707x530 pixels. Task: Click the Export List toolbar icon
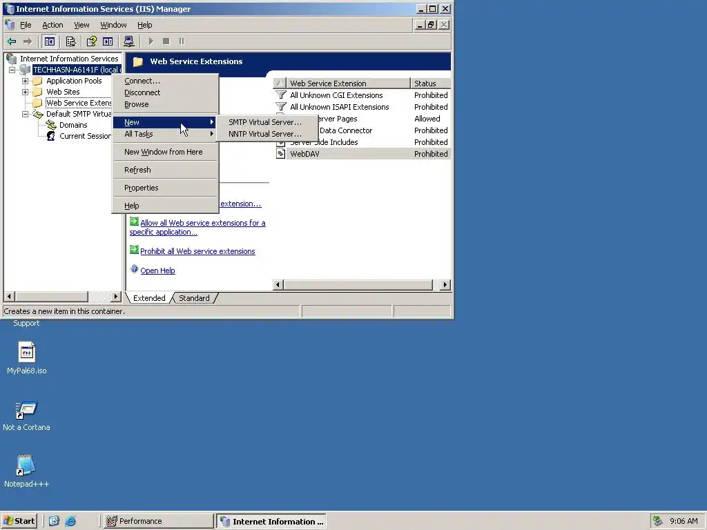pyautogui.click(x=71, y=41)
